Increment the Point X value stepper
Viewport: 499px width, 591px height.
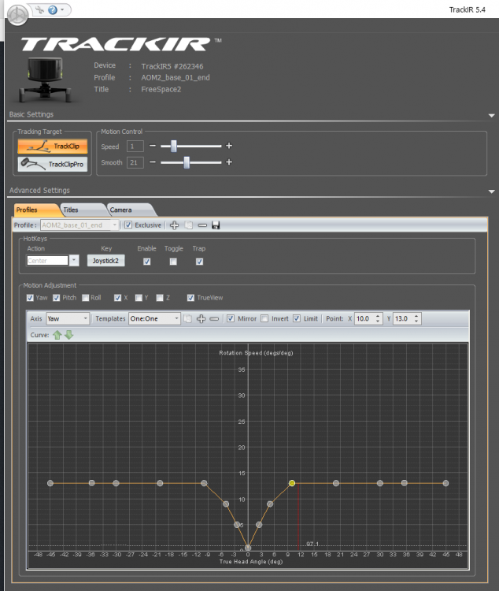click(x=378, y=316)
